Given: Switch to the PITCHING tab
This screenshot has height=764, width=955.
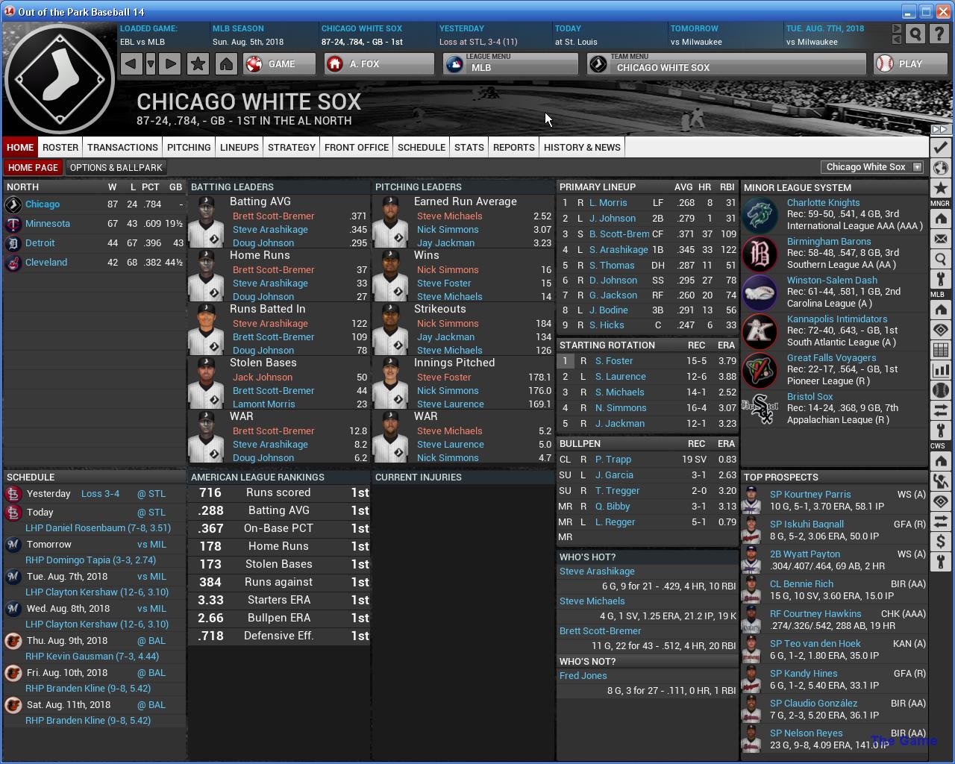Looking at the screenshot, I should click(189, 147).
